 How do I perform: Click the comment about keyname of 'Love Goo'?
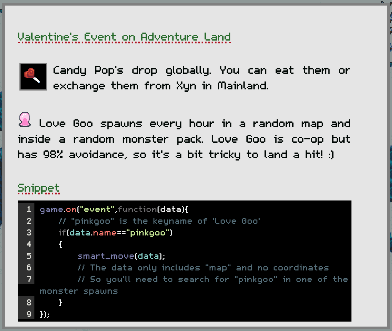pos(159,221)
